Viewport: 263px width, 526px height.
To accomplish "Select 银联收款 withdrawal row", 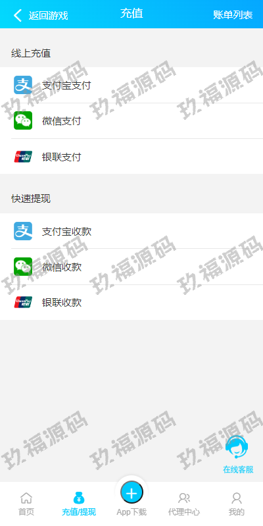I will point(131,302).
